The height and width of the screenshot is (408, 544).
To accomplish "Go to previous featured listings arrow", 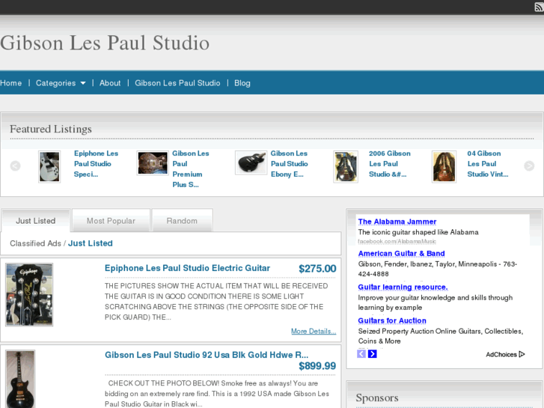I will [15, 166].
